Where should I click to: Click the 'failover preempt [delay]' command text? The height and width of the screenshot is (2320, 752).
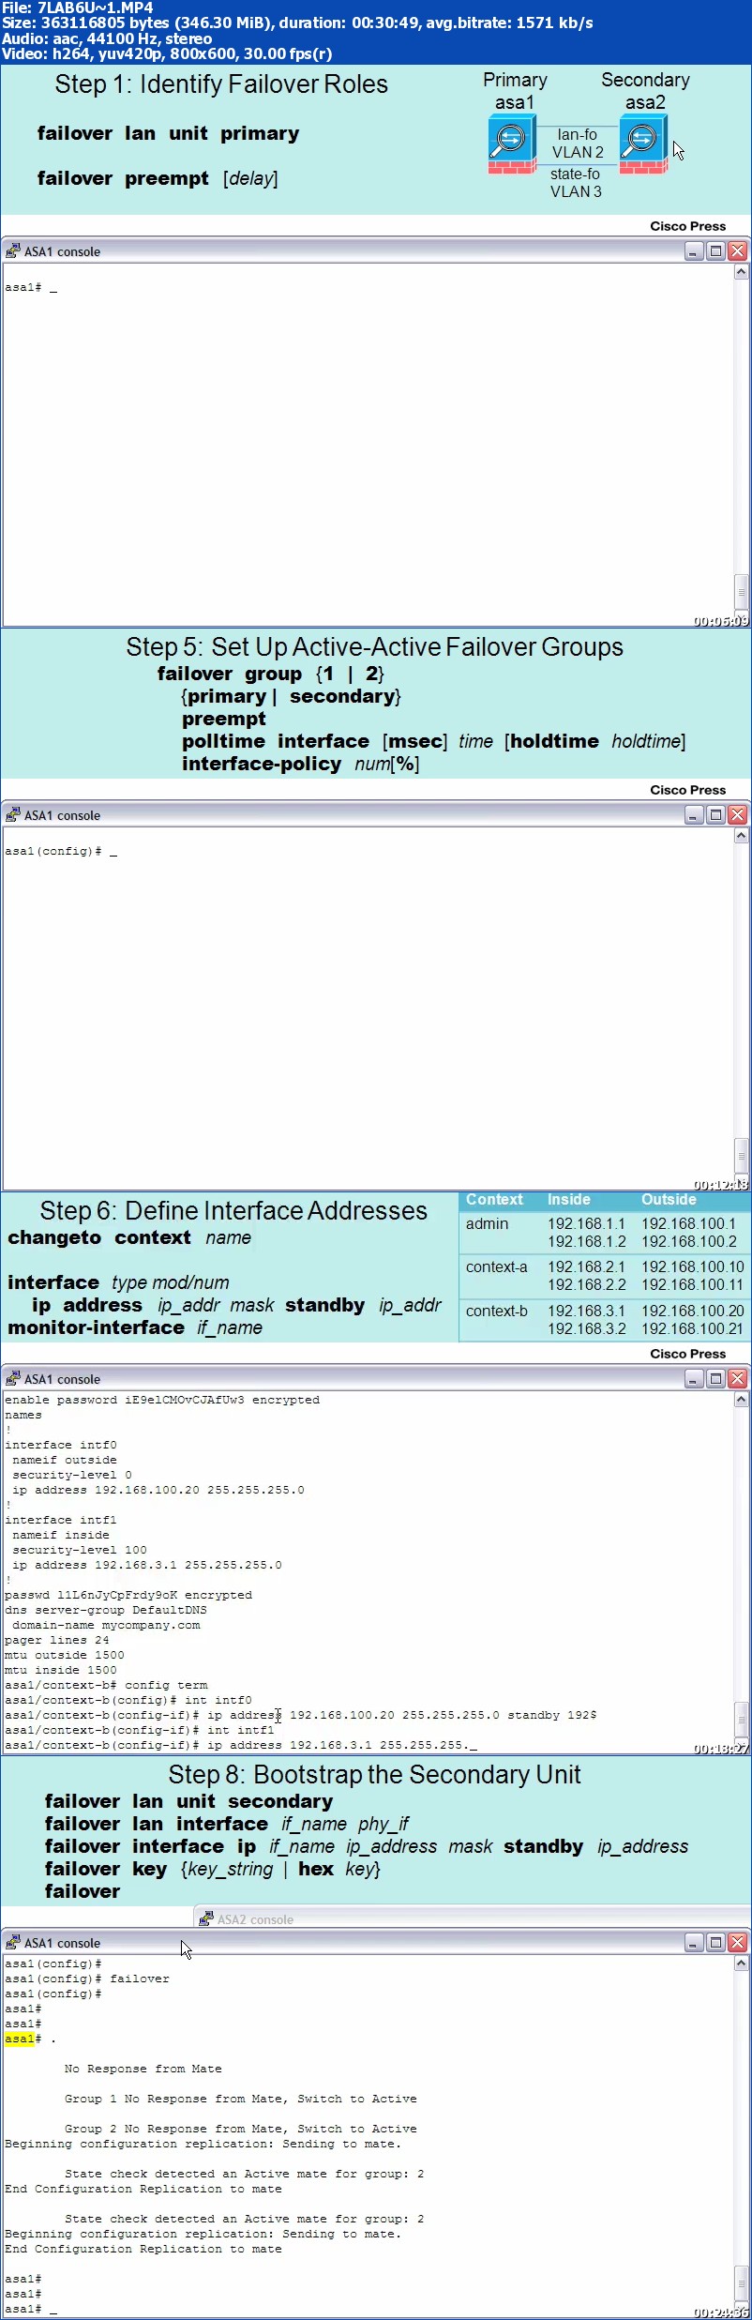pos(158,178)
